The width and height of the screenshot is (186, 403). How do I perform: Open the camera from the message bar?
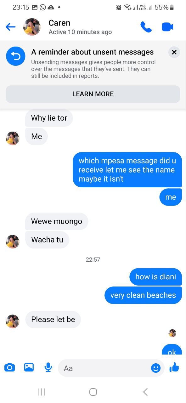tap(10, 367)
